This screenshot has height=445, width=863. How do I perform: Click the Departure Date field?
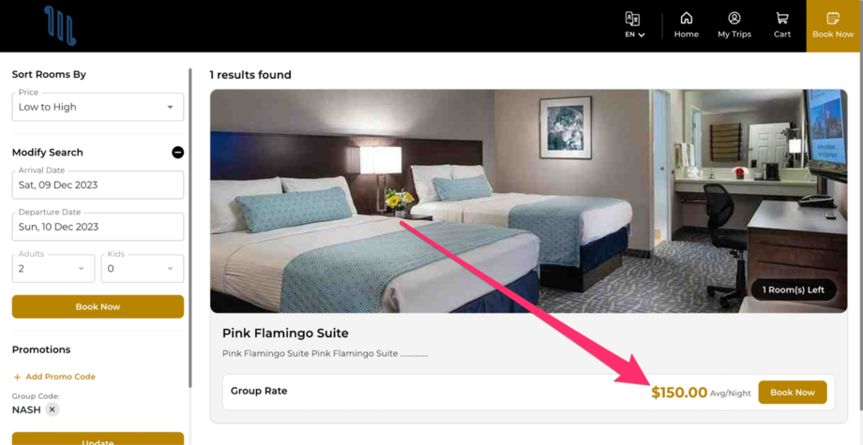coord(98,227)
